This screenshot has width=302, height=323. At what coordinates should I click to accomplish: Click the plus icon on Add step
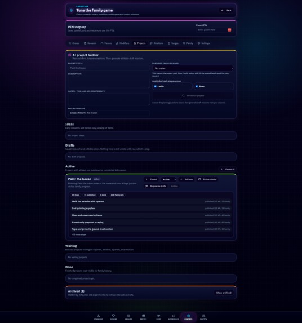click(x=181, y=179)
